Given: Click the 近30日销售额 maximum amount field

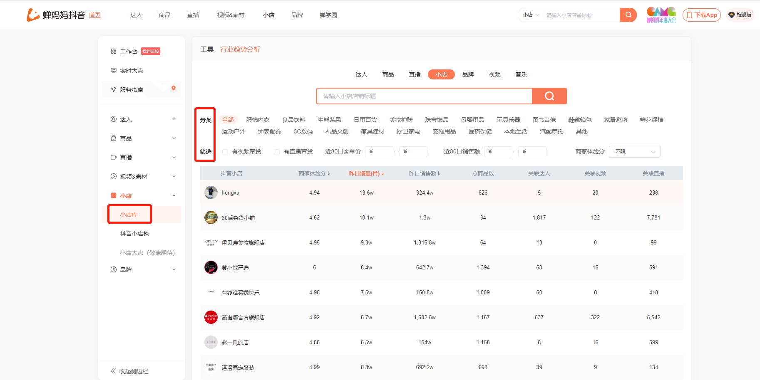Looking at the screenshot, I should [x=532, y=152].
